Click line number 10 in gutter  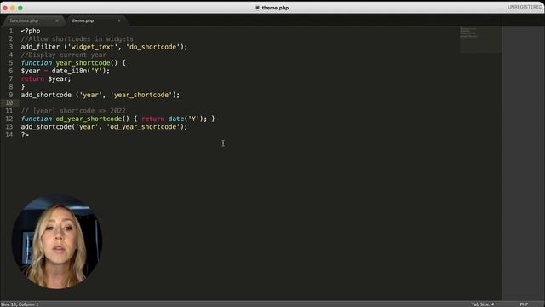9,102
